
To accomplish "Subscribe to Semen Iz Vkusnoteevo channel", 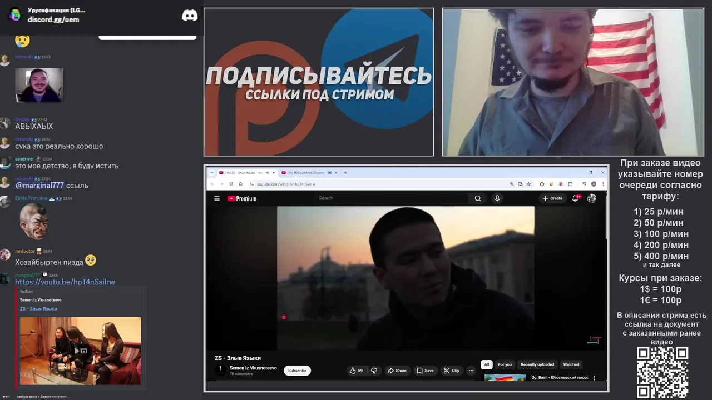I will pyautogui.click(x=297, y=371).
